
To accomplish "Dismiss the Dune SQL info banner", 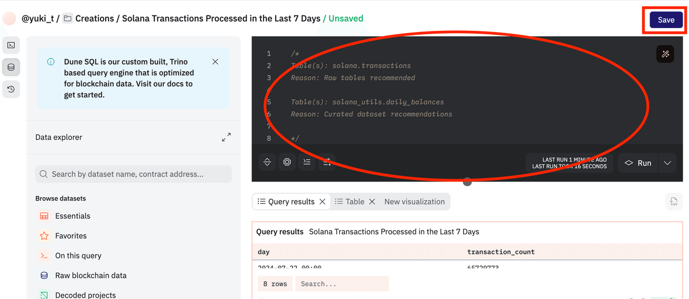I will tap(215, 62).
